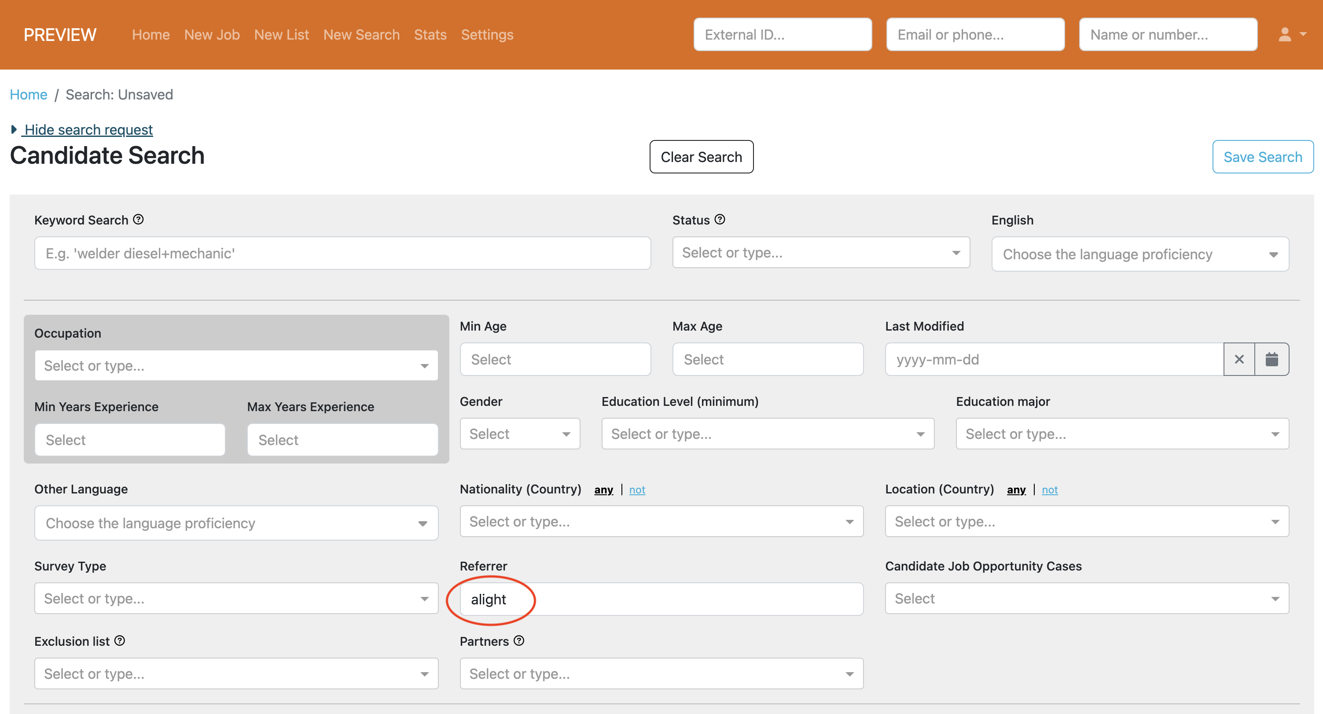1323x714 pixels.
Task: Click the Status help icon
Action: click(720, 219)
